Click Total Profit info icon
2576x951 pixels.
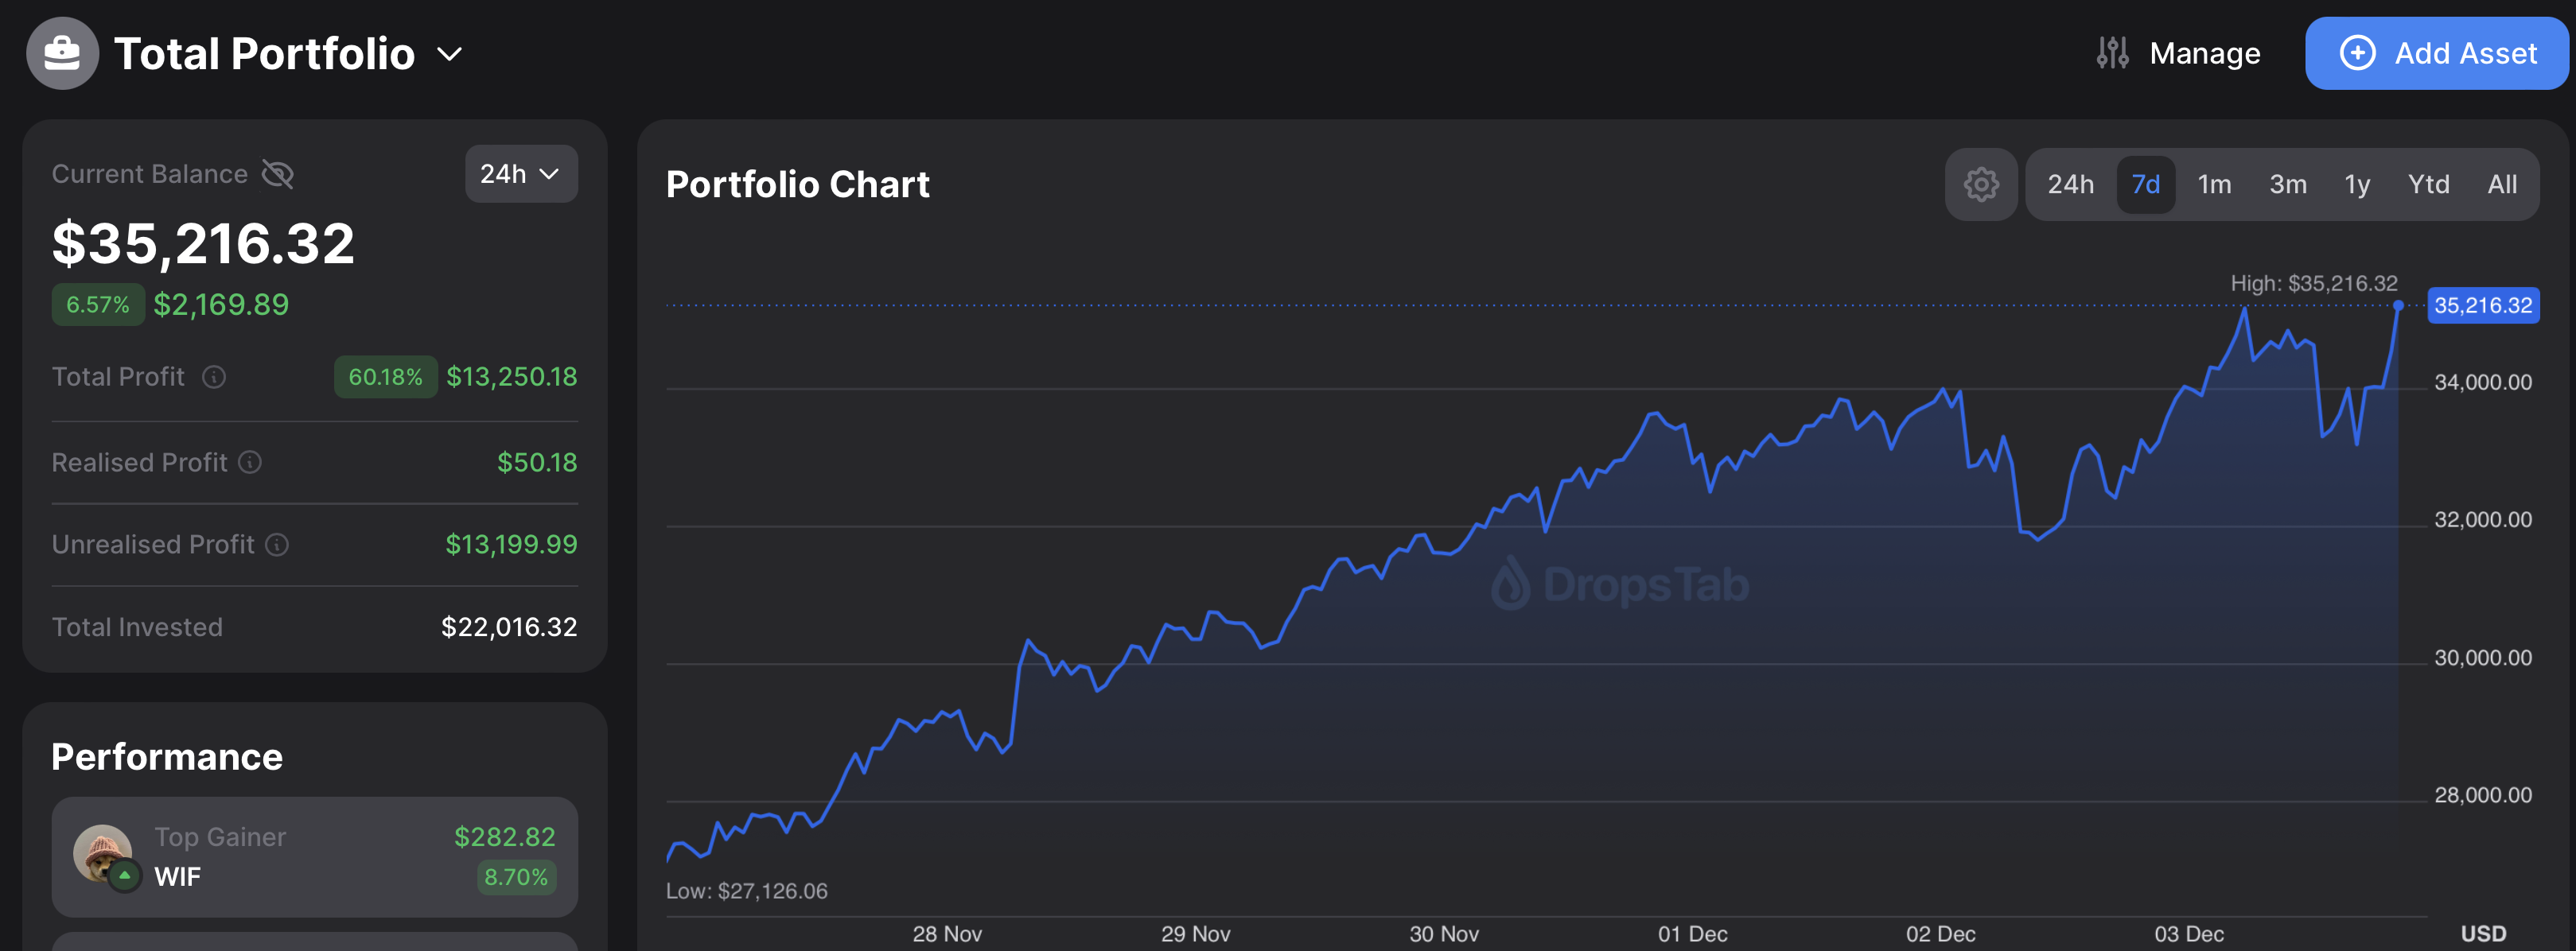214,377
